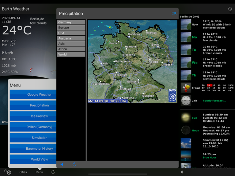
Task: Tap the Moonrise: 01:56 am text
Action: [x=216, y=127]
